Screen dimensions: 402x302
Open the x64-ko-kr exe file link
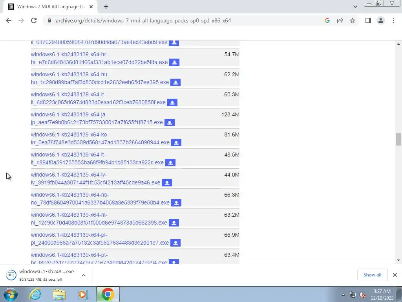(100, 138)
